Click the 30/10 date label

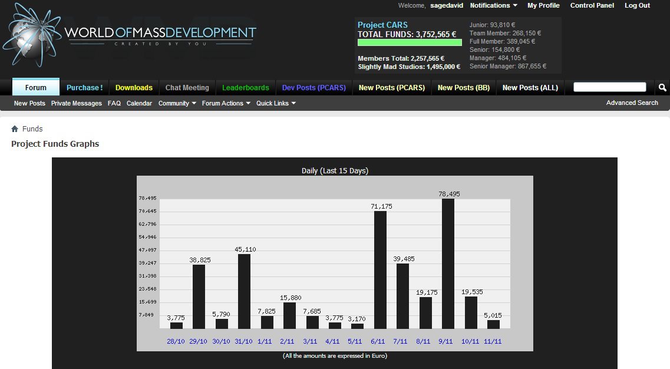[x=221, y=341]
